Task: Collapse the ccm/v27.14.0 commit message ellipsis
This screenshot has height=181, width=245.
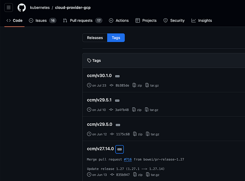Action: coord(119,149)
